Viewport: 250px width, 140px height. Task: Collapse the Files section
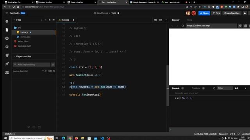14,20
